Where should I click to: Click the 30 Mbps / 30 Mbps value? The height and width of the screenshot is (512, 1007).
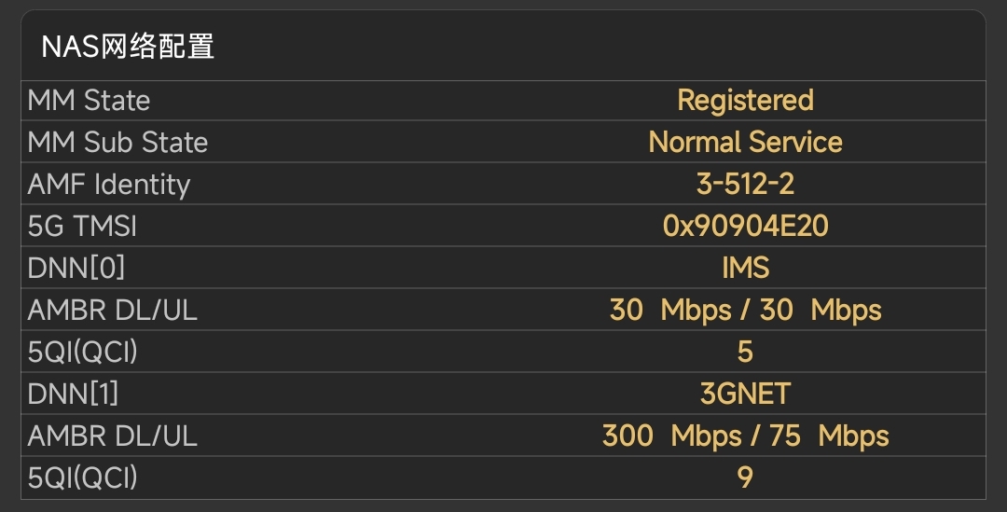click(x=745, y=311)
